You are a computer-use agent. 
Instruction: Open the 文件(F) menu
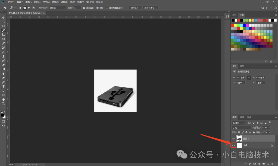point(11,2)
